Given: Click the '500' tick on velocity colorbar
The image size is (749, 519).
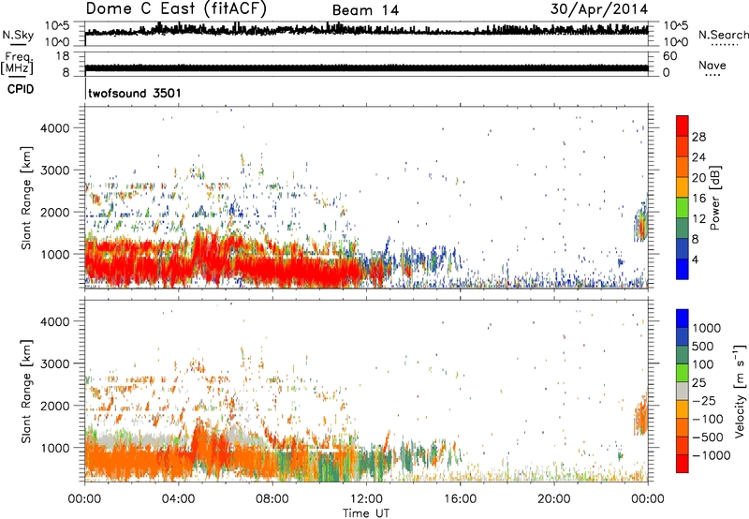Looking at the screenshot, I should 705,347.
